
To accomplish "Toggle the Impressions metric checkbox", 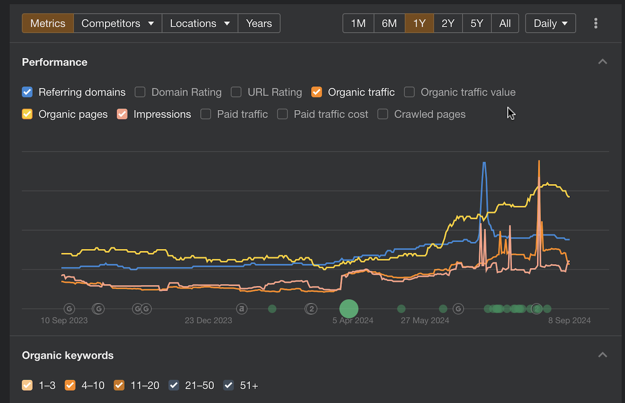I will click(122, 114).
